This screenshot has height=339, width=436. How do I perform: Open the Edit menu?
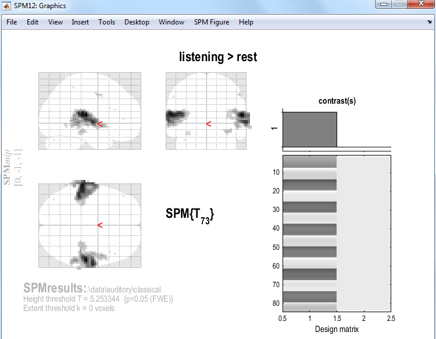[33, 22]
